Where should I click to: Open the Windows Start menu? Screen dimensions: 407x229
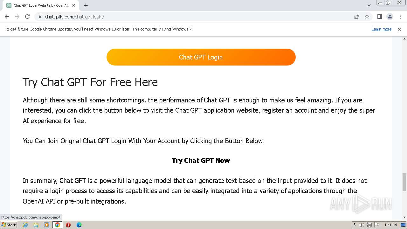coord(9,225)
